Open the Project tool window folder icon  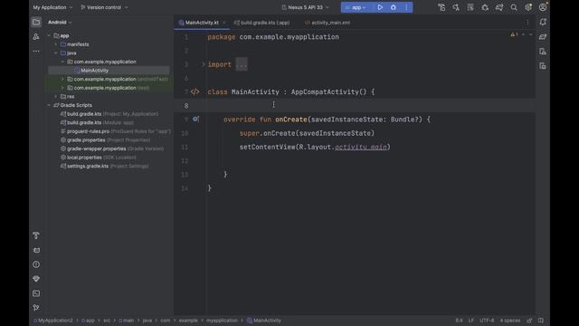[36, 22]
